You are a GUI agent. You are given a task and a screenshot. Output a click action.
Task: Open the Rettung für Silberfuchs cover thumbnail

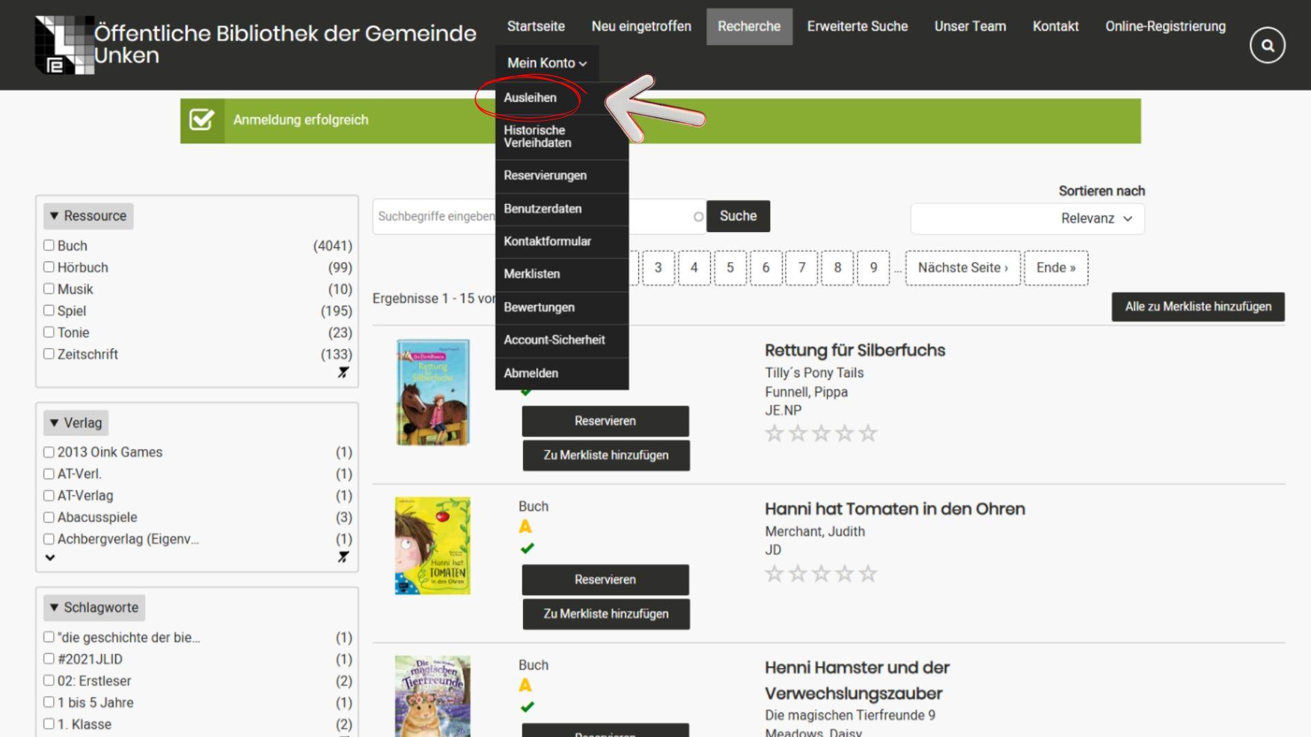click(433, 392)
